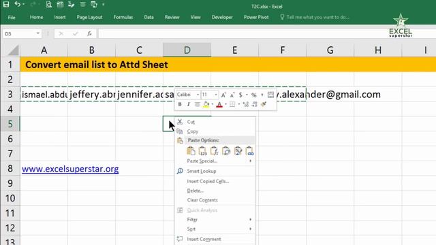Apply borders from mini toolbar
Viewport: 436px width, 245px height.
(232, 104)
